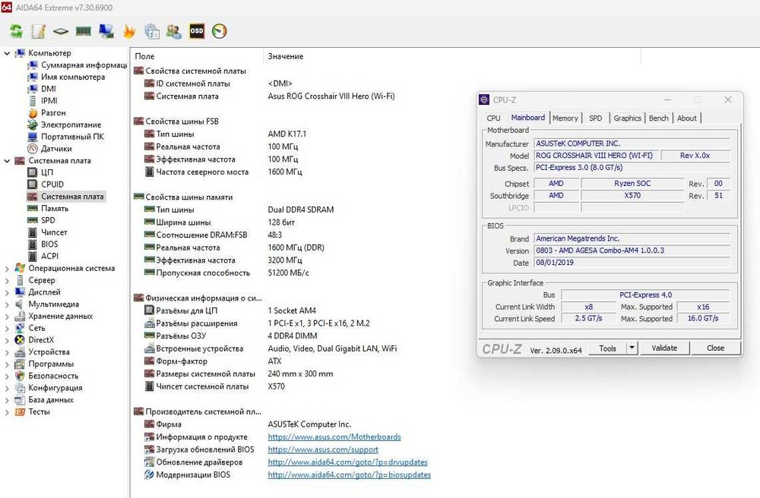
Task: Click the CPU chip icon in toolbar
Action: [61, 31]
